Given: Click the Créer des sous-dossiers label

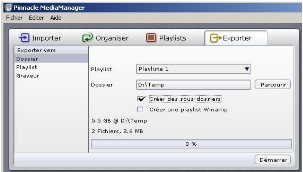Looking at the screenshot, I should [185, 99].
